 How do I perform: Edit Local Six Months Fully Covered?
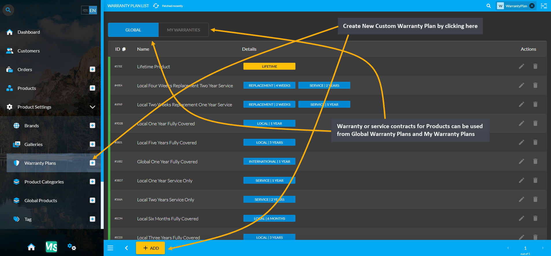click(521, 218)
